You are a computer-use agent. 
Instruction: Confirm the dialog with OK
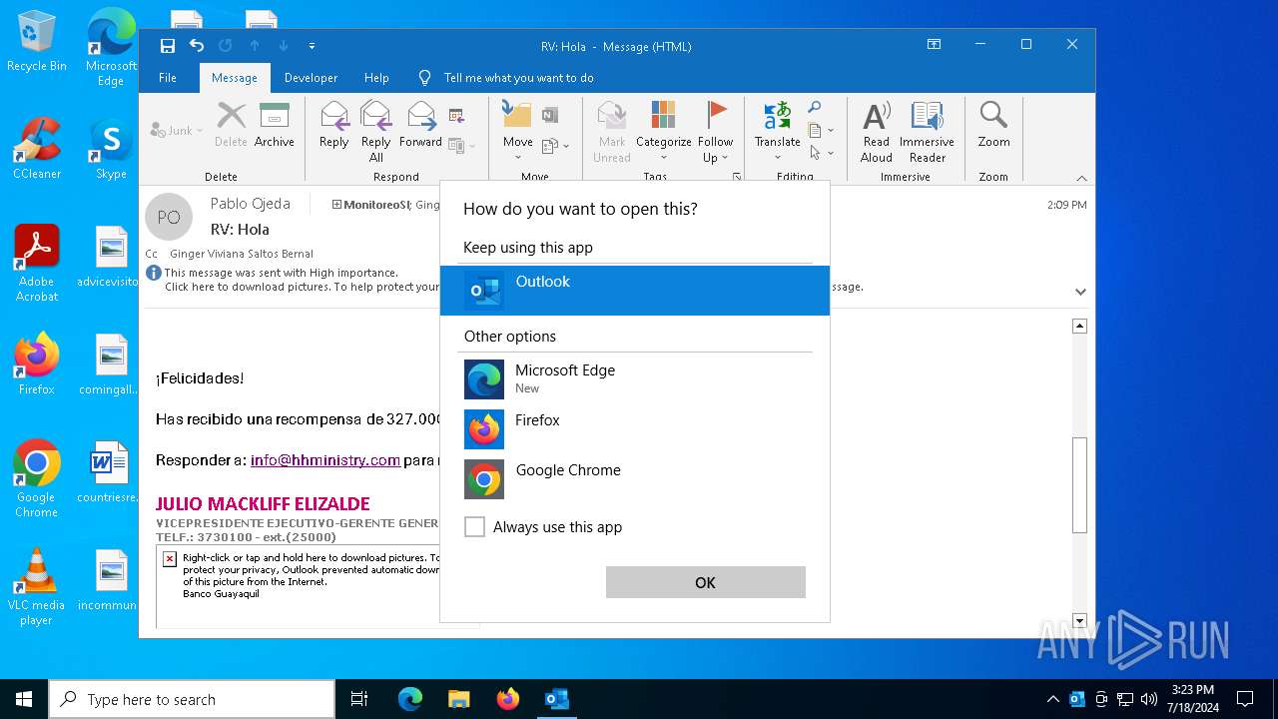click(706, 583)
